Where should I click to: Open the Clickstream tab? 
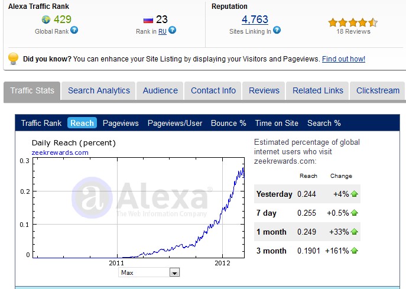(x=378, y=90)
